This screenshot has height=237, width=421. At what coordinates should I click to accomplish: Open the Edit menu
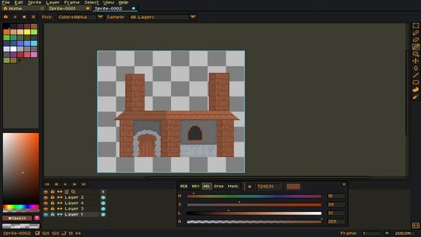18,3
